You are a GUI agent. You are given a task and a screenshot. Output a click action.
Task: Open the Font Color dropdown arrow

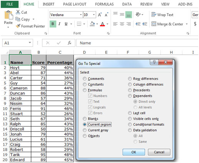point(107,24)
